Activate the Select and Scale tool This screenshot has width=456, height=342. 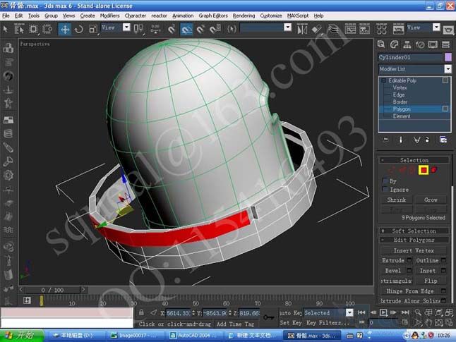[93, 30]
